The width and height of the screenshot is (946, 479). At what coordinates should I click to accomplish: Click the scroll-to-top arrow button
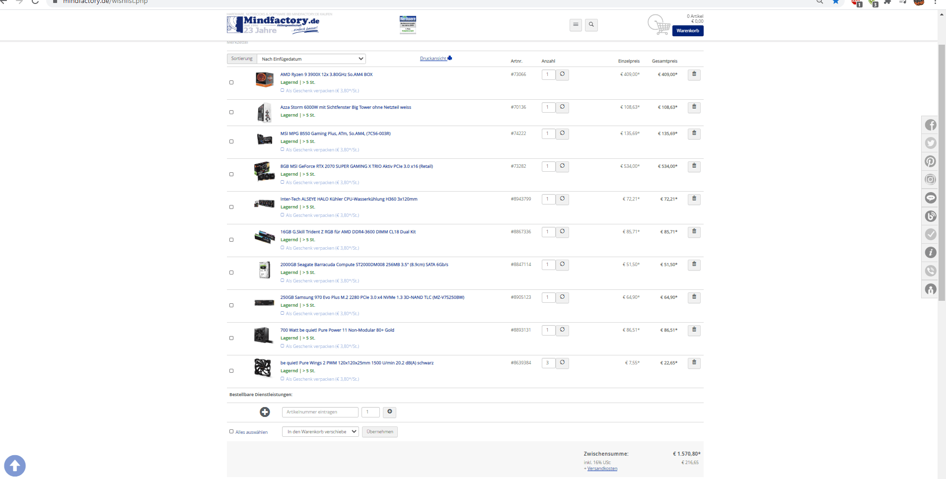point(15,466)
